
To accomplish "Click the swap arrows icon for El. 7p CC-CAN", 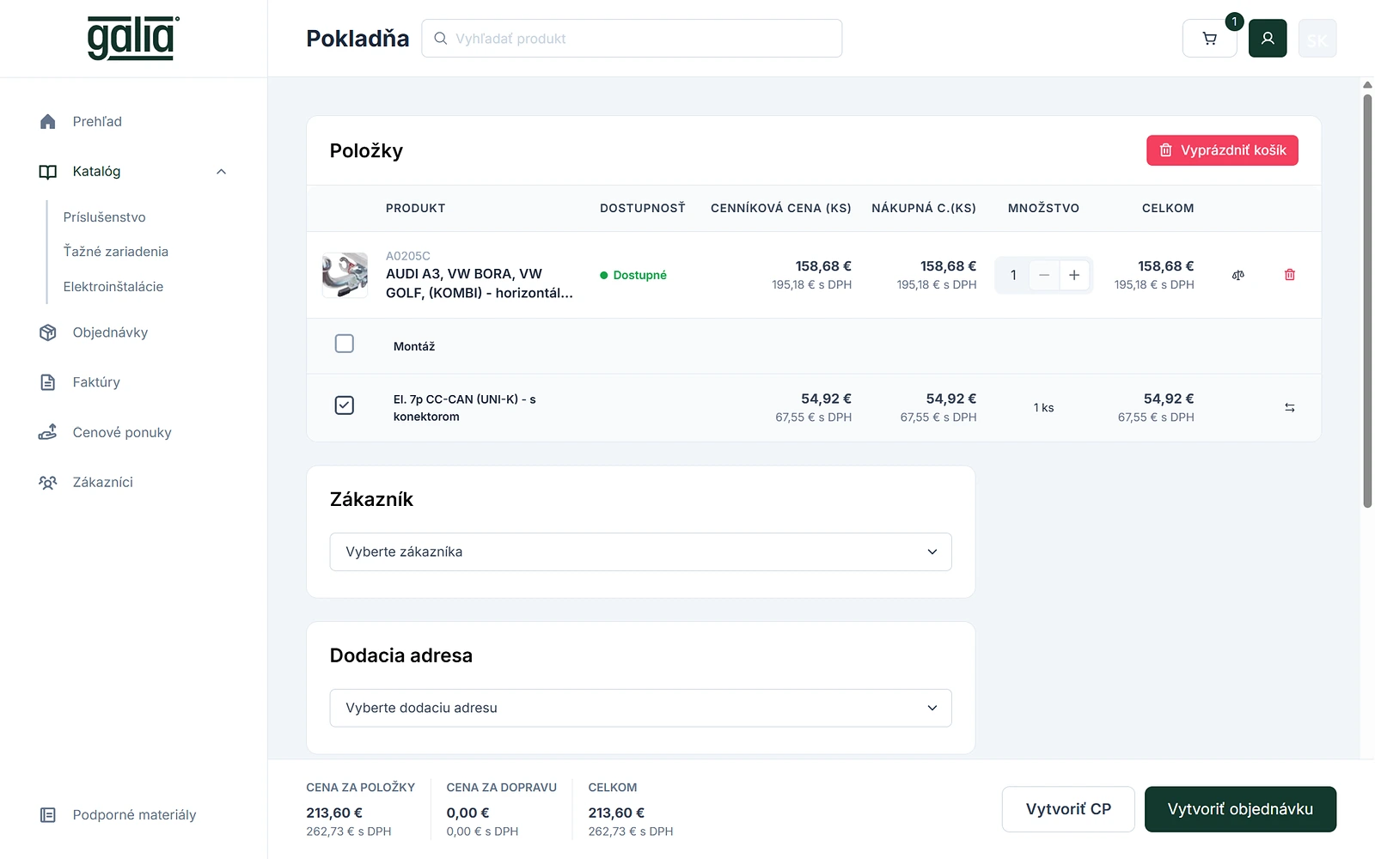I will 1290,408.
